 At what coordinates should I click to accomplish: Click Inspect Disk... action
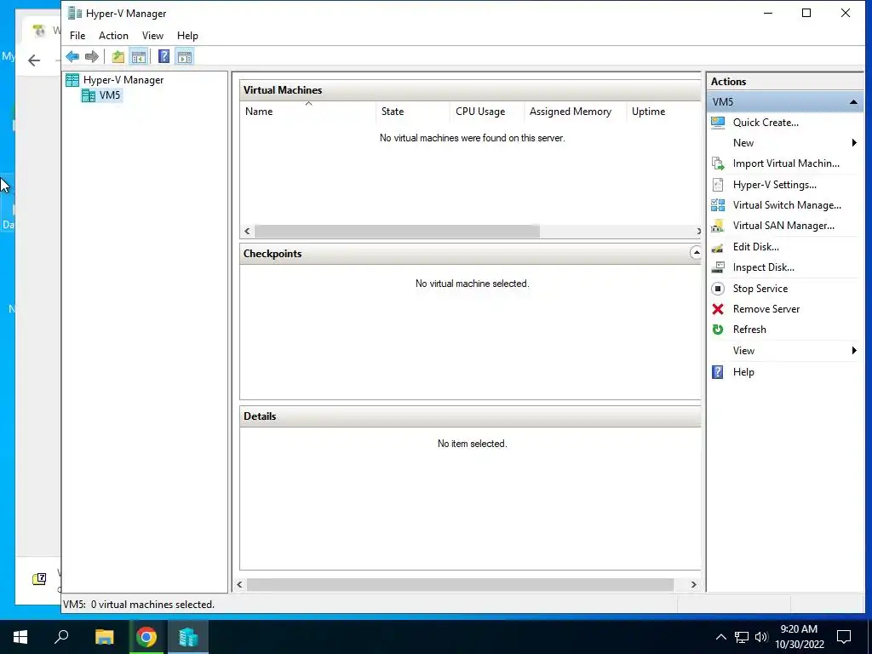(x=764, y=267)
